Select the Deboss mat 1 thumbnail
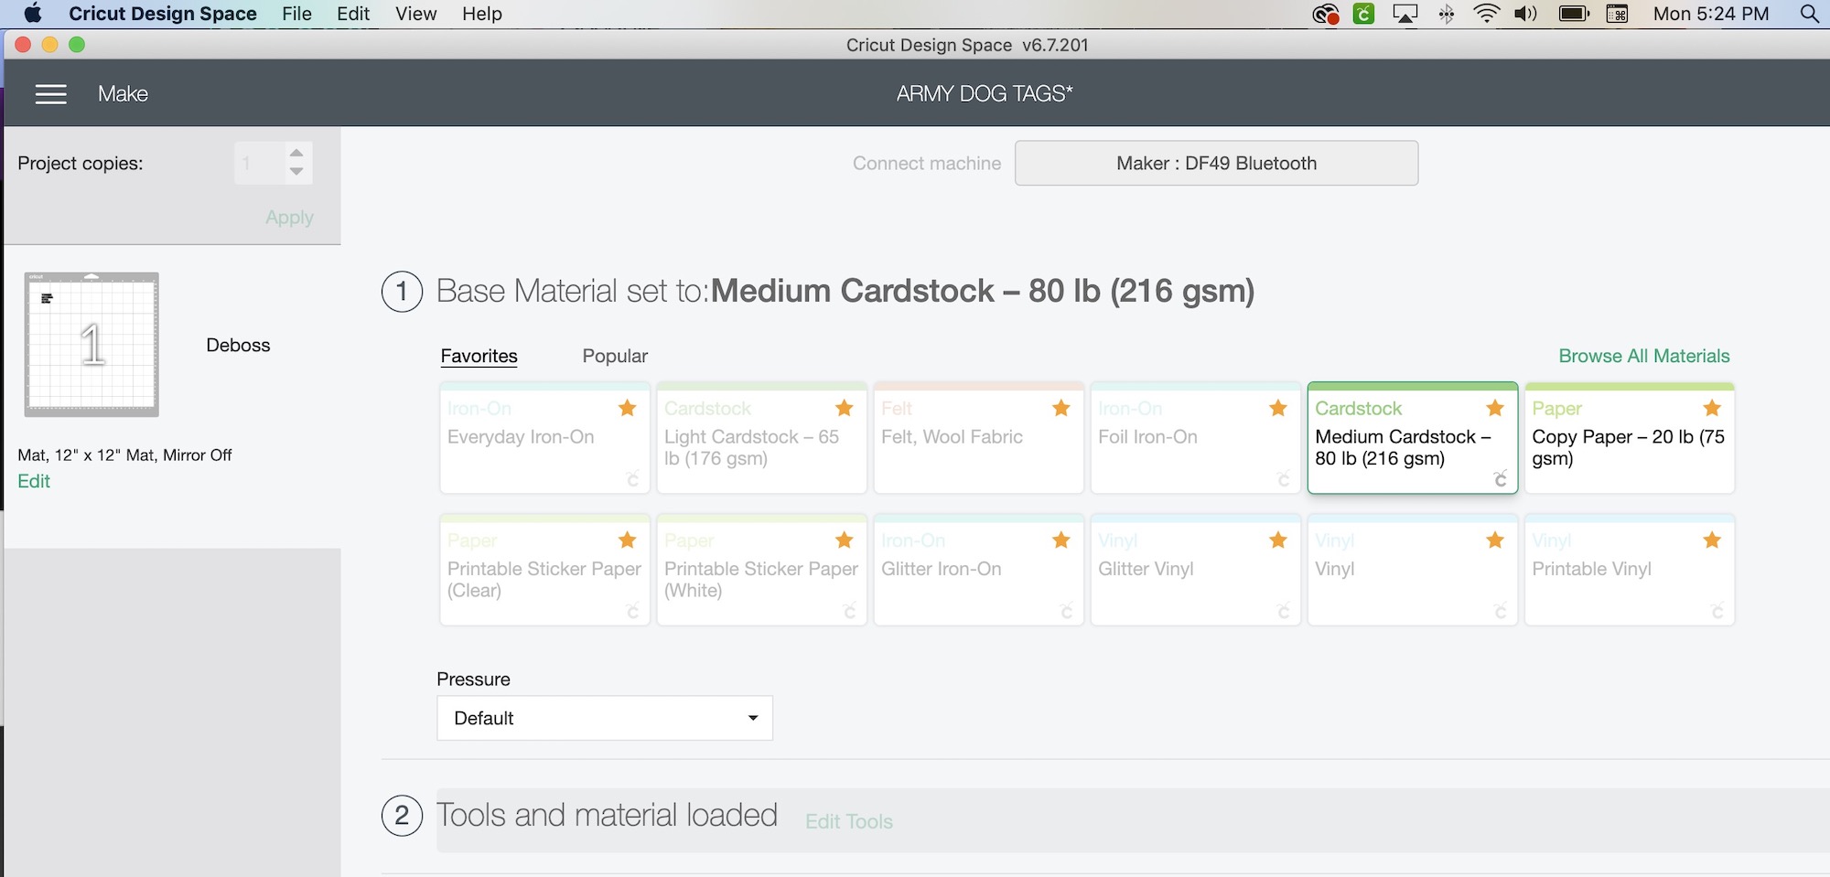The height and width of the screenshot is (877, 1830). (91, 345)
